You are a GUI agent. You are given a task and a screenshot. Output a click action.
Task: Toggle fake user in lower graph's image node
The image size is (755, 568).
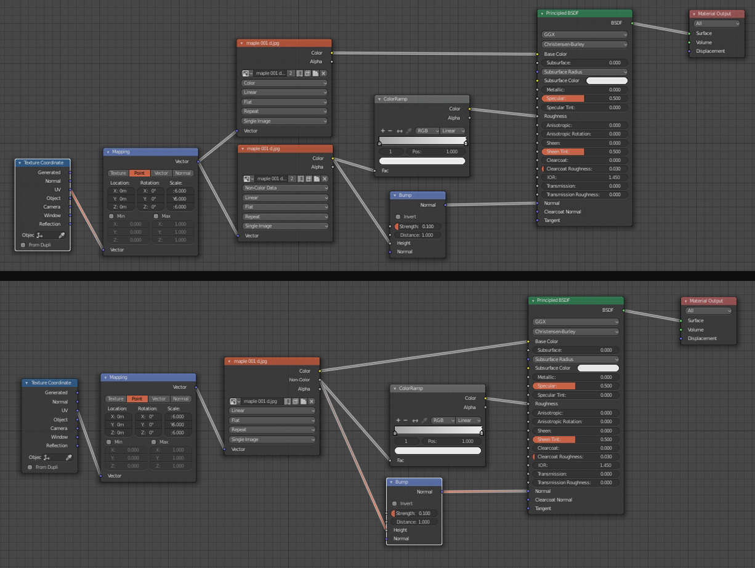[288, 401]
